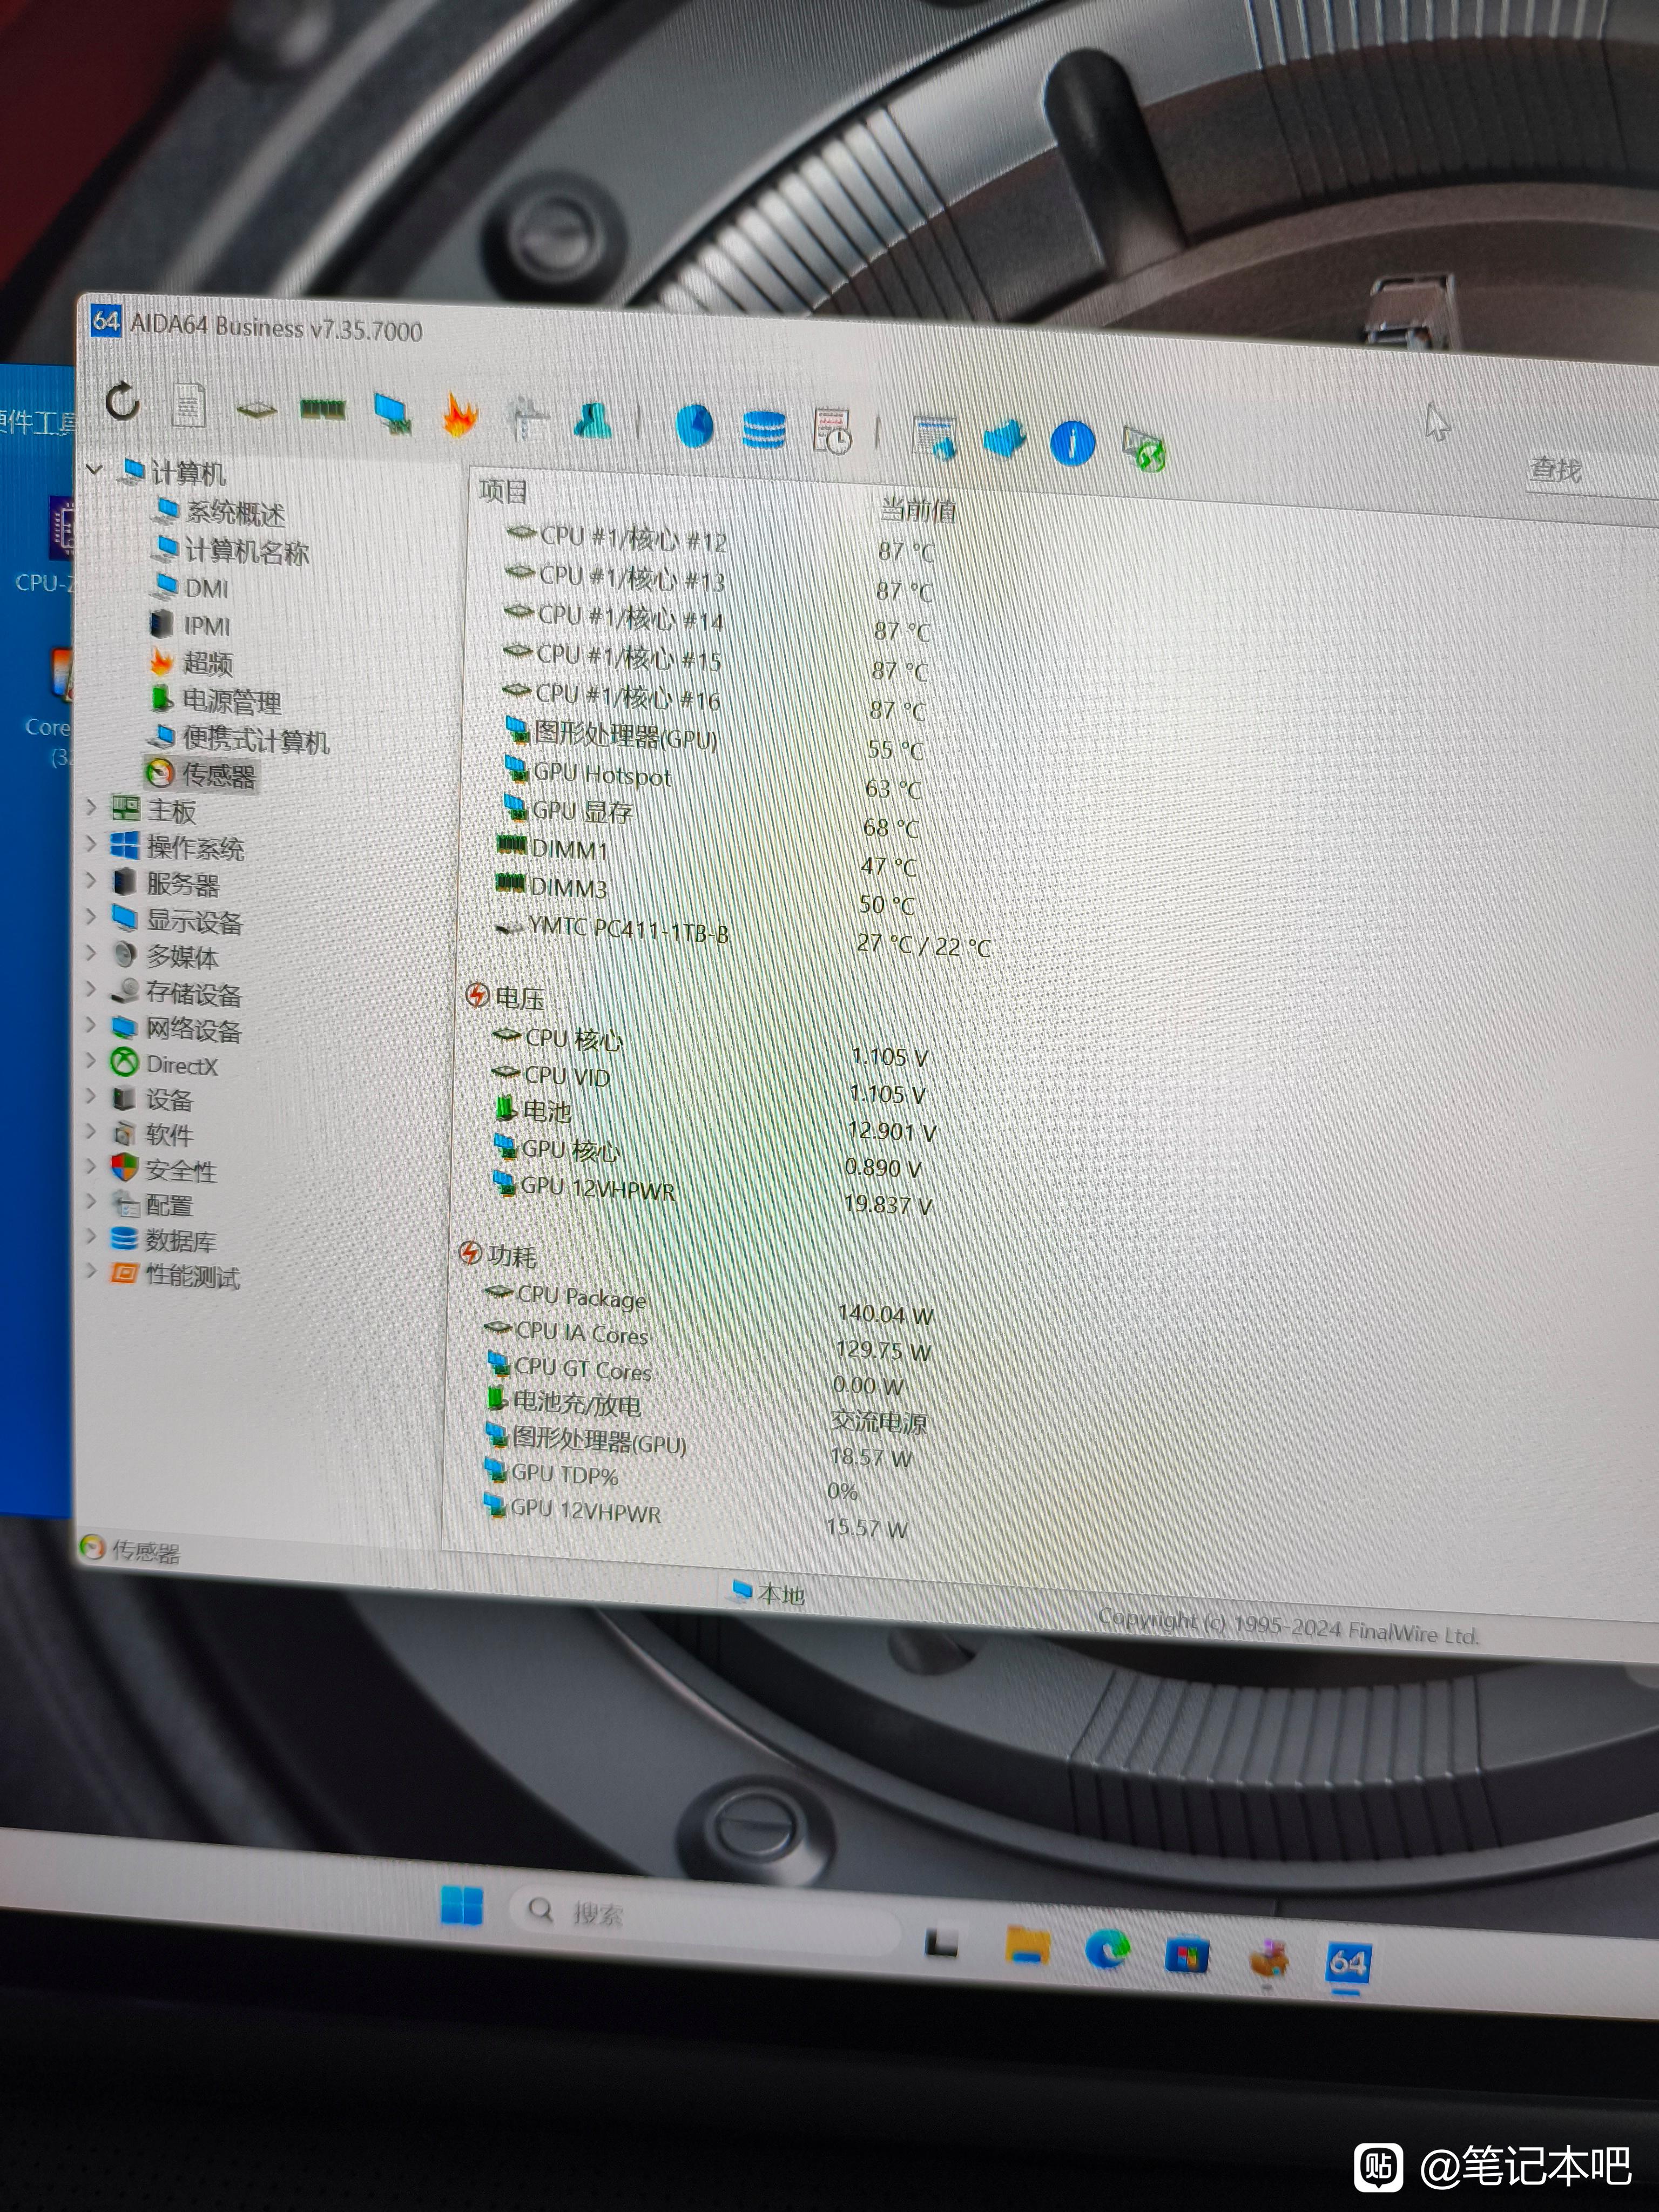The width and height of the screenshot is (1659, 2212).
Task: Click the database stack toolbar icon
Action: [x=764, y=430]
